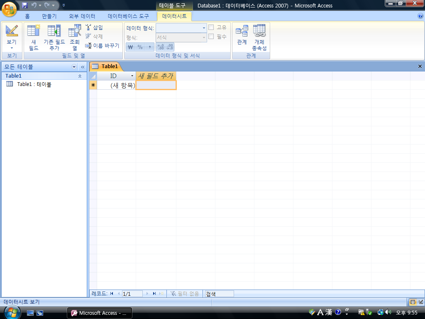This screenshot has width=425, height=319.
Task: Click 기존 필드 추가 icon
Action: click(54, 37)
